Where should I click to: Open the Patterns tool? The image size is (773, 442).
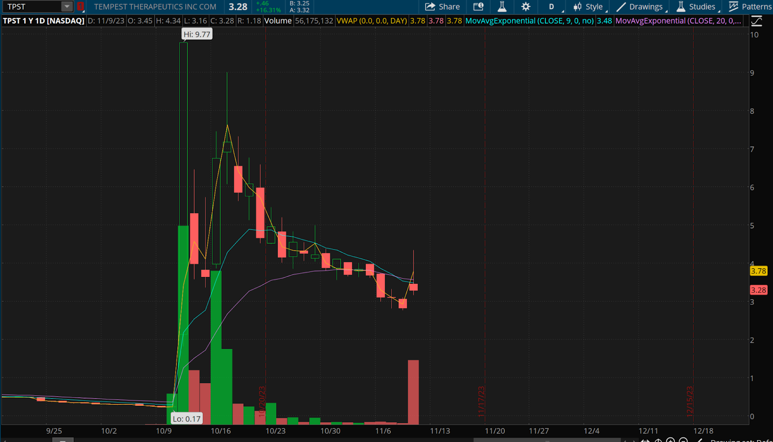[750, 7]
